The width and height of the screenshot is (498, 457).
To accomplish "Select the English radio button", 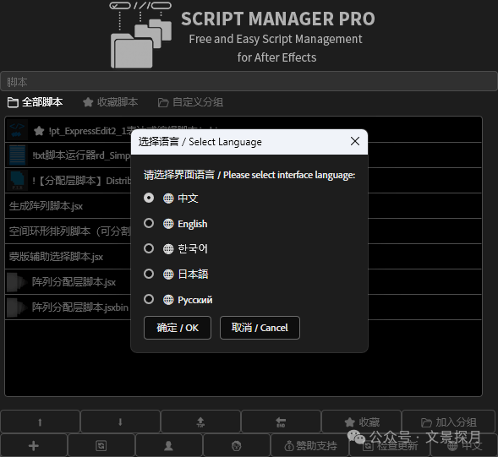I will [x=149, y=223].
